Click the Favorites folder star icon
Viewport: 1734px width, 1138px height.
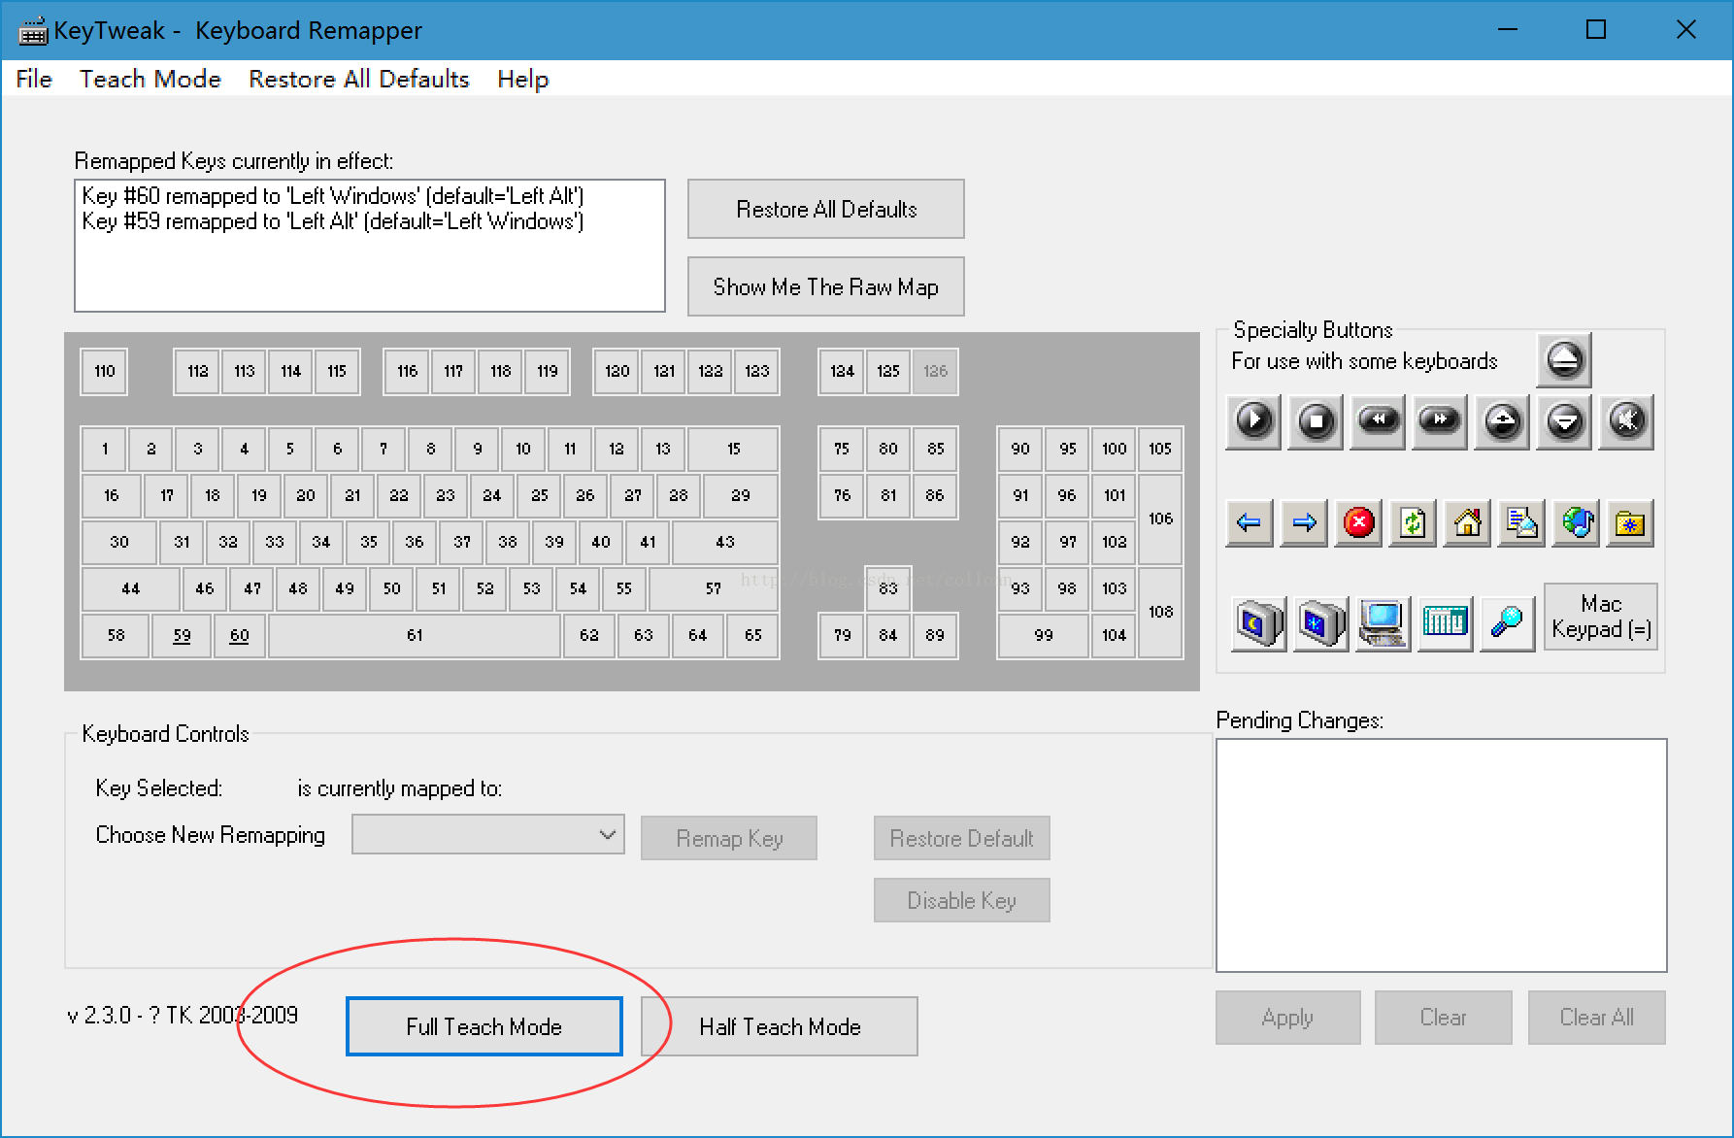pyautogui.click(x=1630, y=523)
